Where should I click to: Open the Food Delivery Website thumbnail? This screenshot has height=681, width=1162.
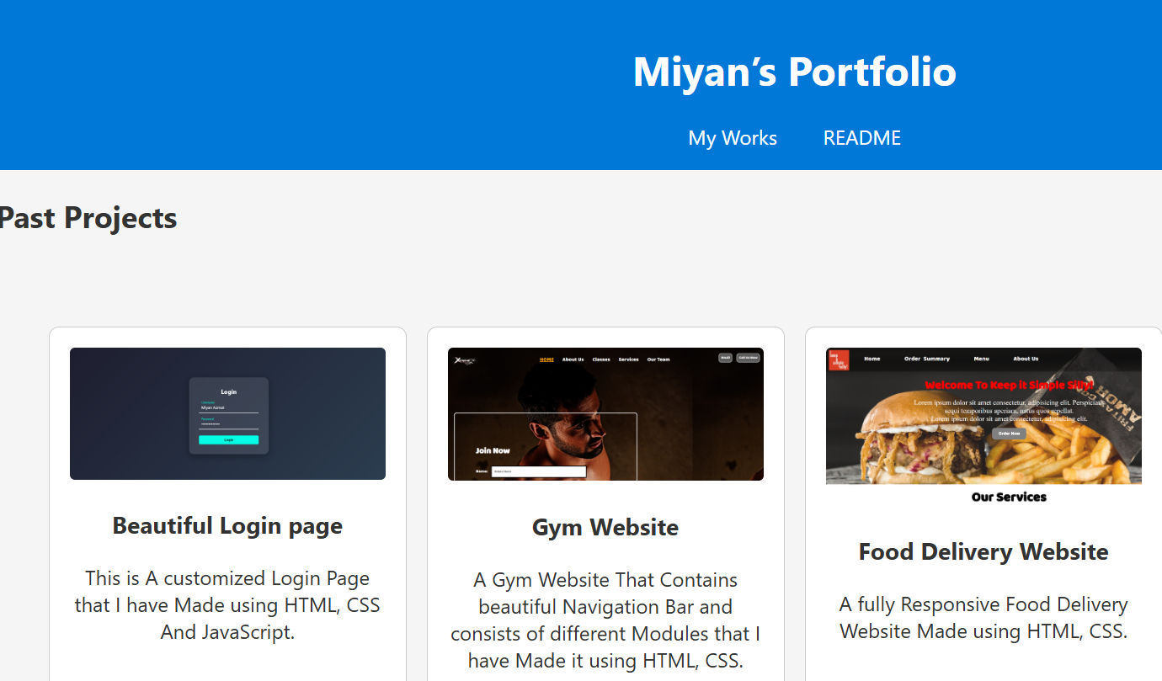pos(983,415)
